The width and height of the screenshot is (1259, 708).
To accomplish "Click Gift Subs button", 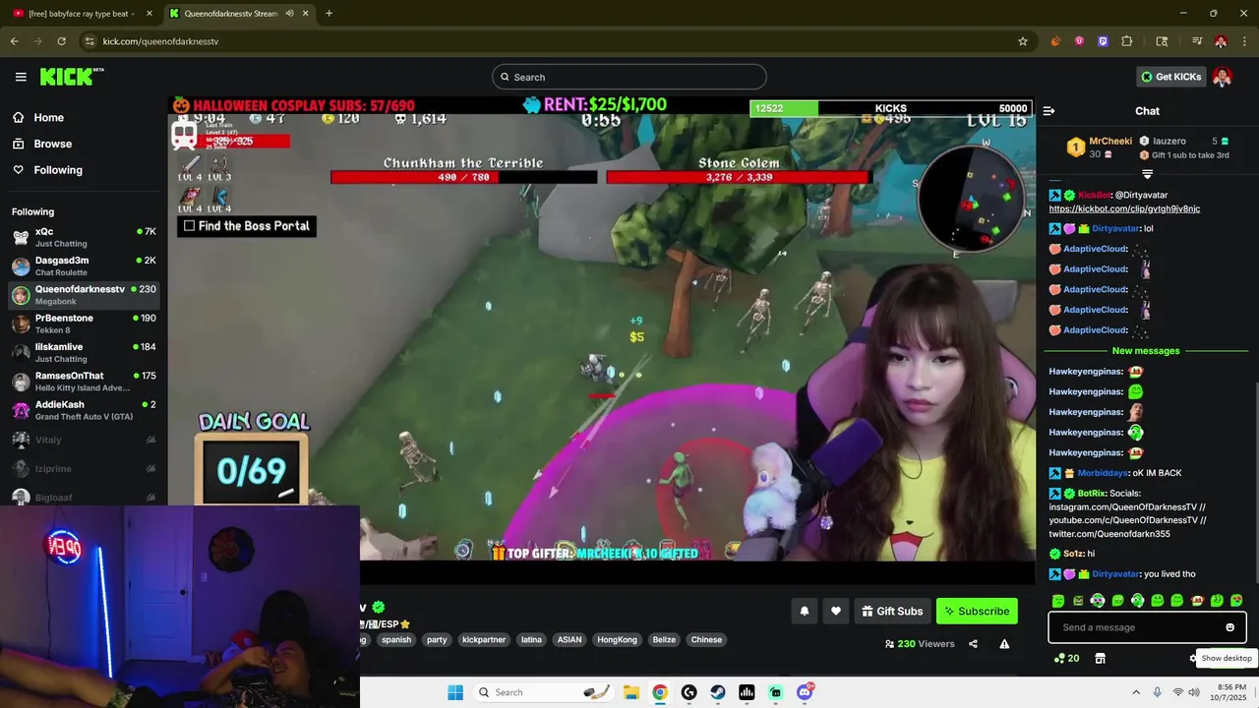I will 892,611.
